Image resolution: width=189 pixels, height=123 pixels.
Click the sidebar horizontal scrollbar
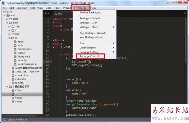19,116
